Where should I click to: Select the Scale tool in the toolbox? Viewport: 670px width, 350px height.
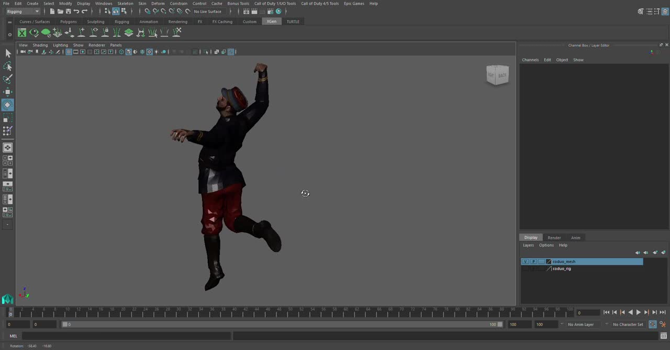pyautogui.click(x=7, y=118)
